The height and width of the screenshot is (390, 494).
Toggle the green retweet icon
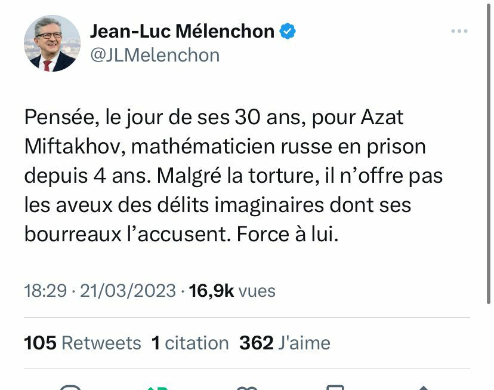(x=158, y=388)
